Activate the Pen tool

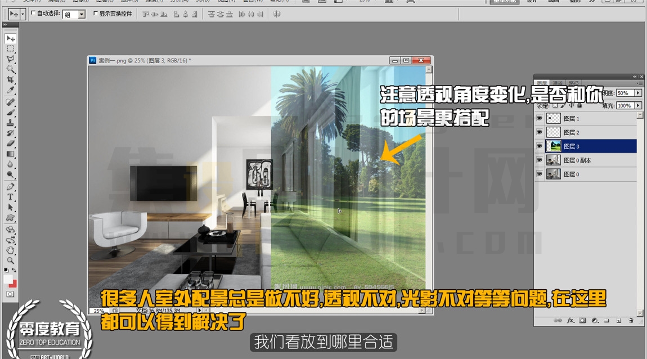pos(10,186)
